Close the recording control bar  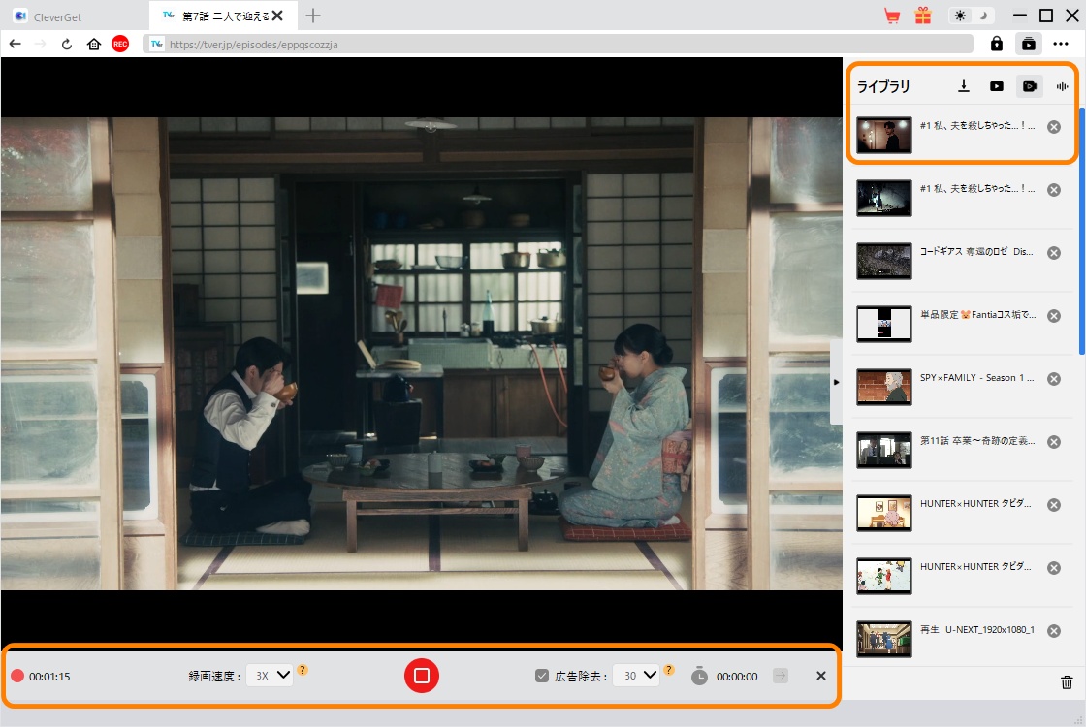coord(820,676)
